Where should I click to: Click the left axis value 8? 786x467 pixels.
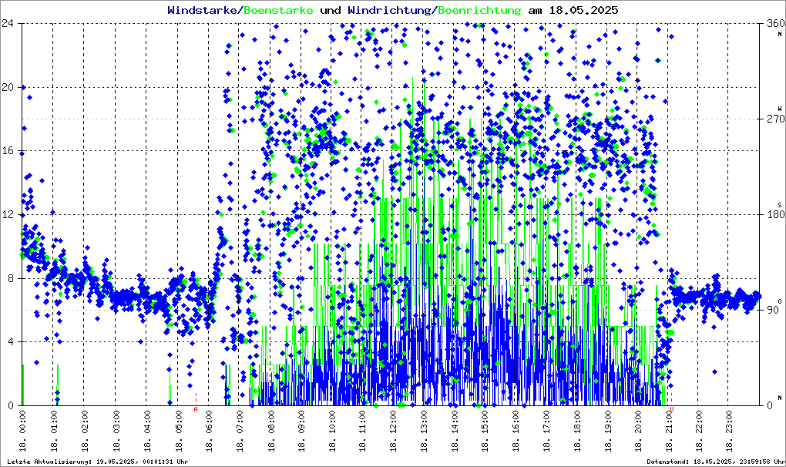(10, 278)
